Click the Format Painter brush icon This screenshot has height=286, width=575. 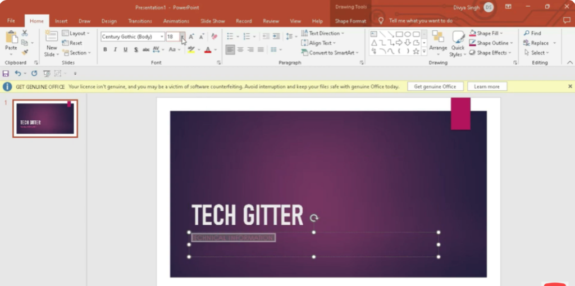(25, 52)
